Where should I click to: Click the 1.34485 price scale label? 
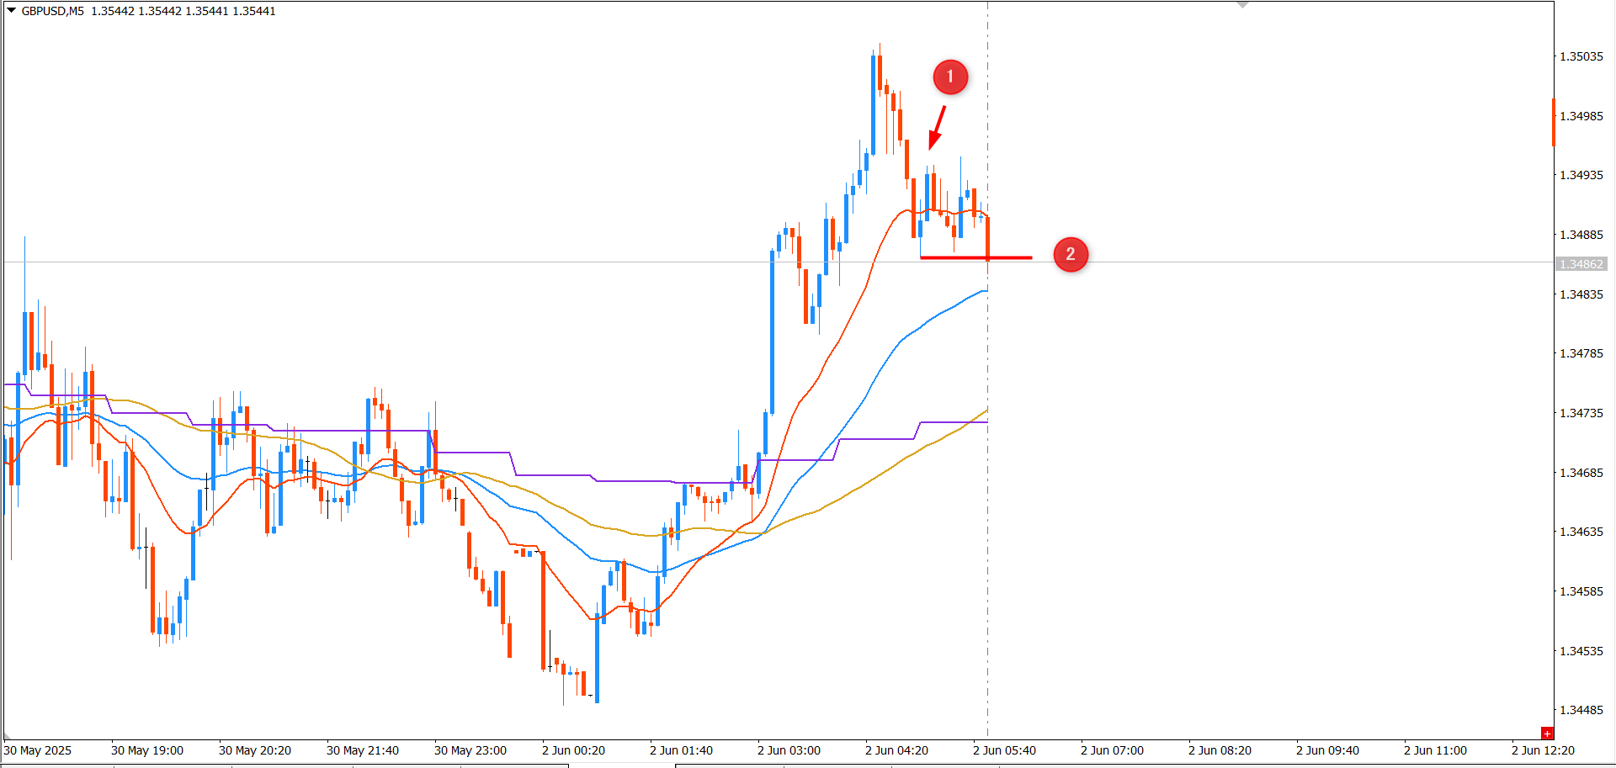click(x=1581, y=710)
